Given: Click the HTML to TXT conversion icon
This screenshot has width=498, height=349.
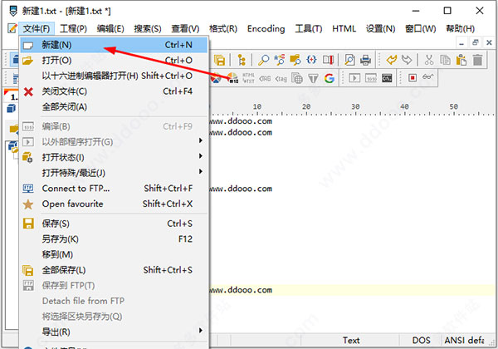Looking at the screenshot, I should coord(248,78).
